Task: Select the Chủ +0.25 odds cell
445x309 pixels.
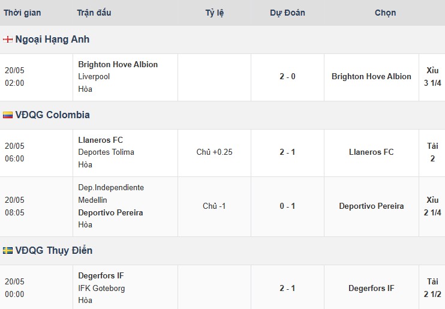Action: [x=215, y=152]
